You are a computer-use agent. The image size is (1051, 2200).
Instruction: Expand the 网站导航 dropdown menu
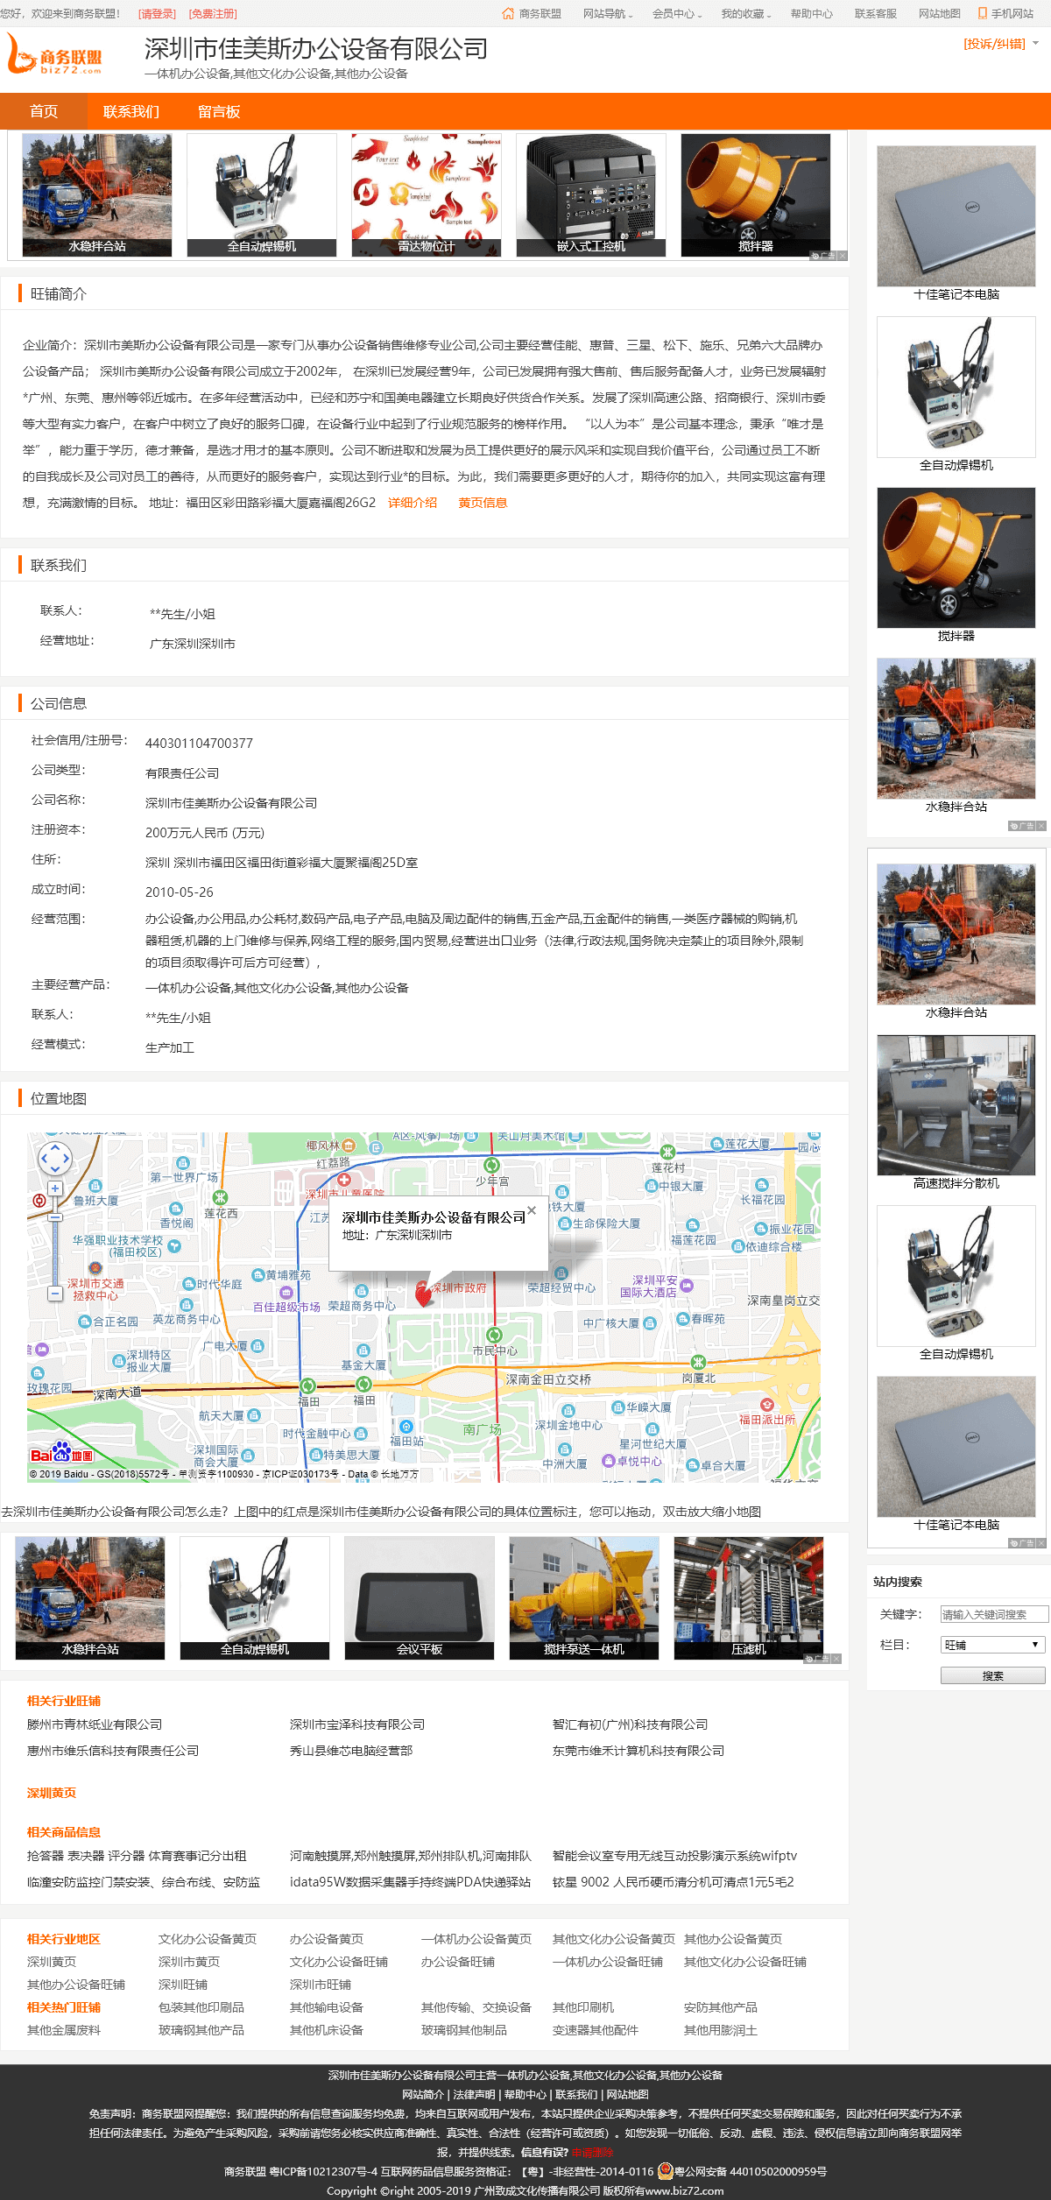[608, 14]
